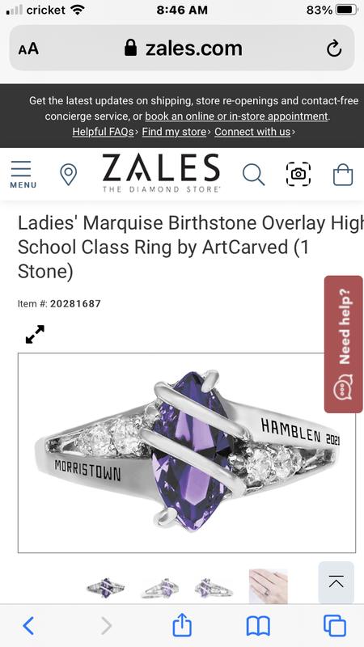The width and height of the screenshot is (364, 647).
Task: Open the Need help? chat tab
Action: pyautogui.click(x=343, y=345)
